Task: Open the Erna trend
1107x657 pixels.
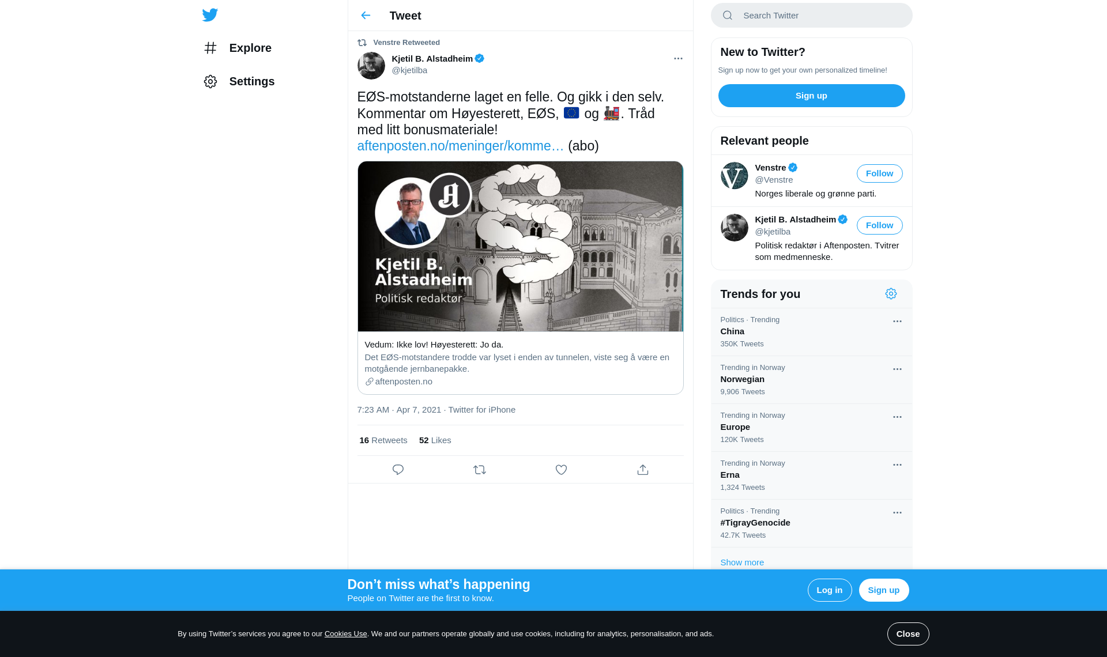Action: (811, 475)
